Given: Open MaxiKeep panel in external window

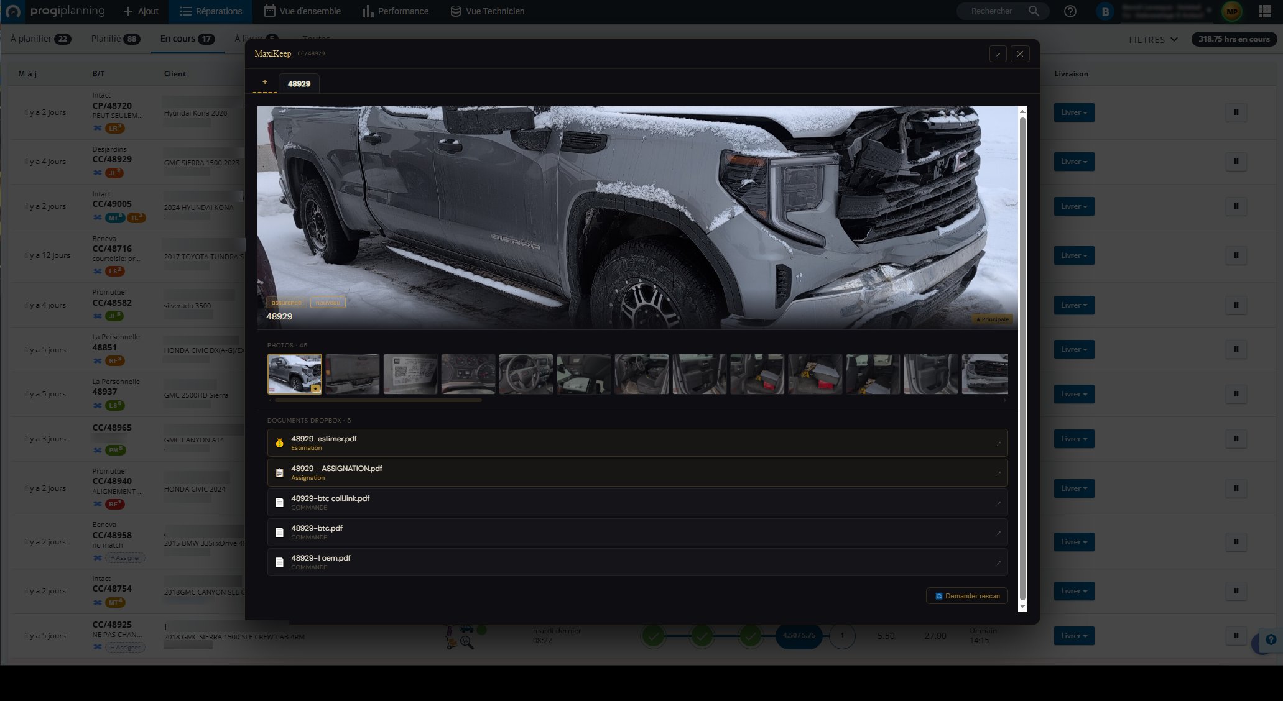Looking at the screenshot, I should 998,54.
